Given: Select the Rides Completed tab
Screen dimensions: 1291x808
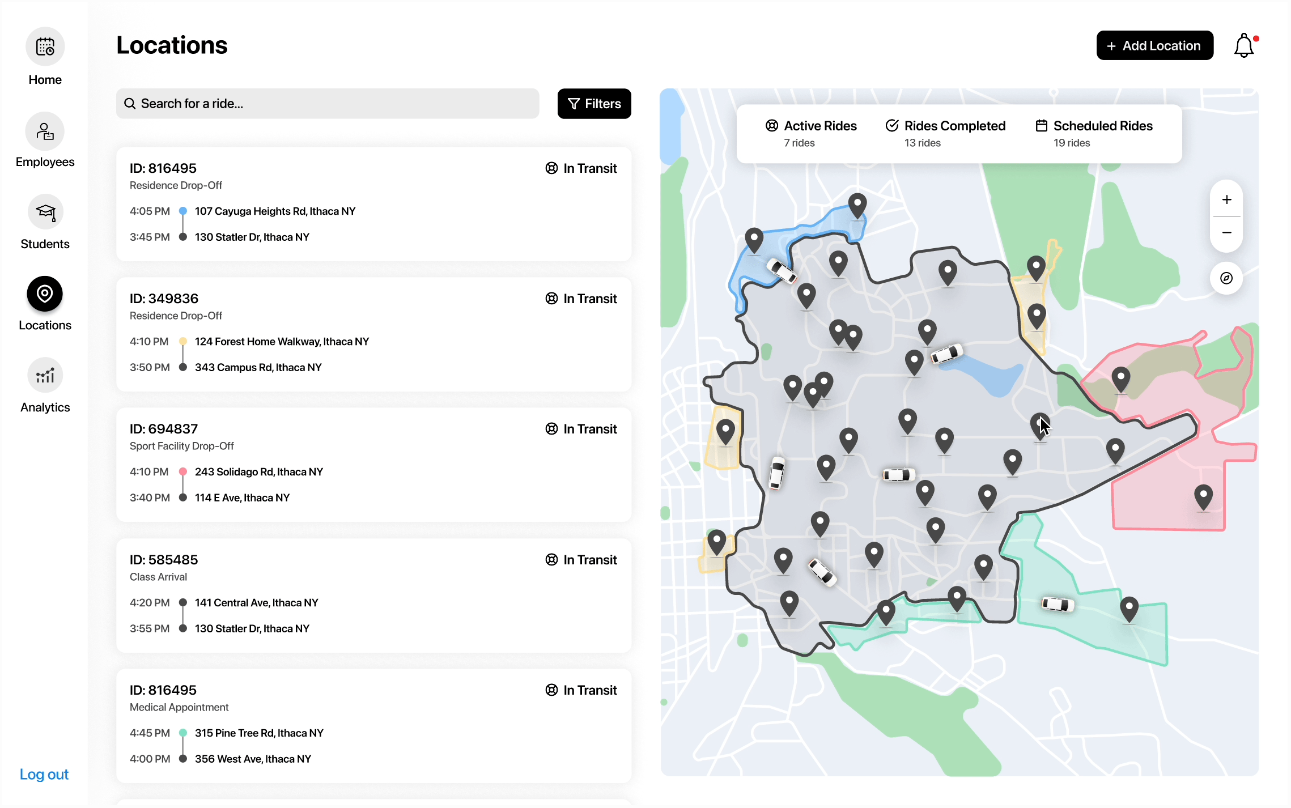Looking at the screenshot, I should (946, 133).
